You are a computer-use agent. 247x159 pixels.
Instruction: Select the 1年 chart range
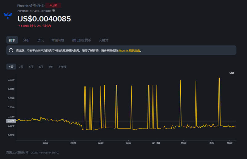click(51, 67)
